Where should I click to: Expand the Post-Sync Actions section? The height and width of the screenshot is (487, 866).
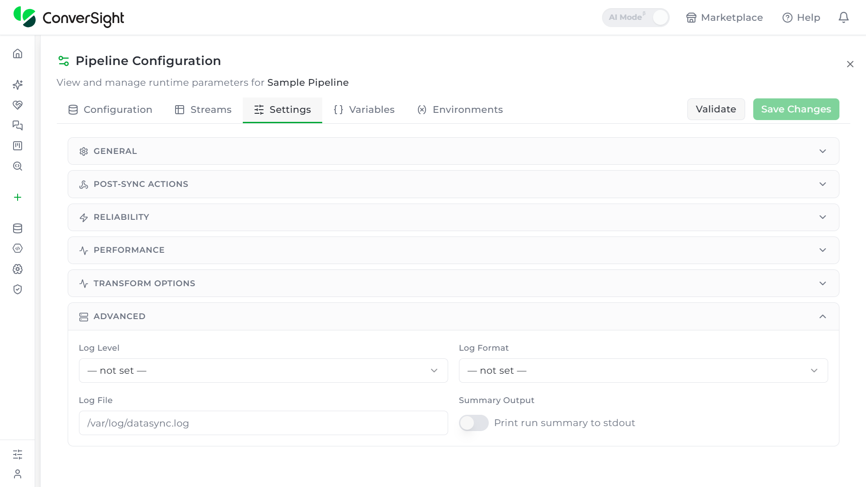coord(453,184)
